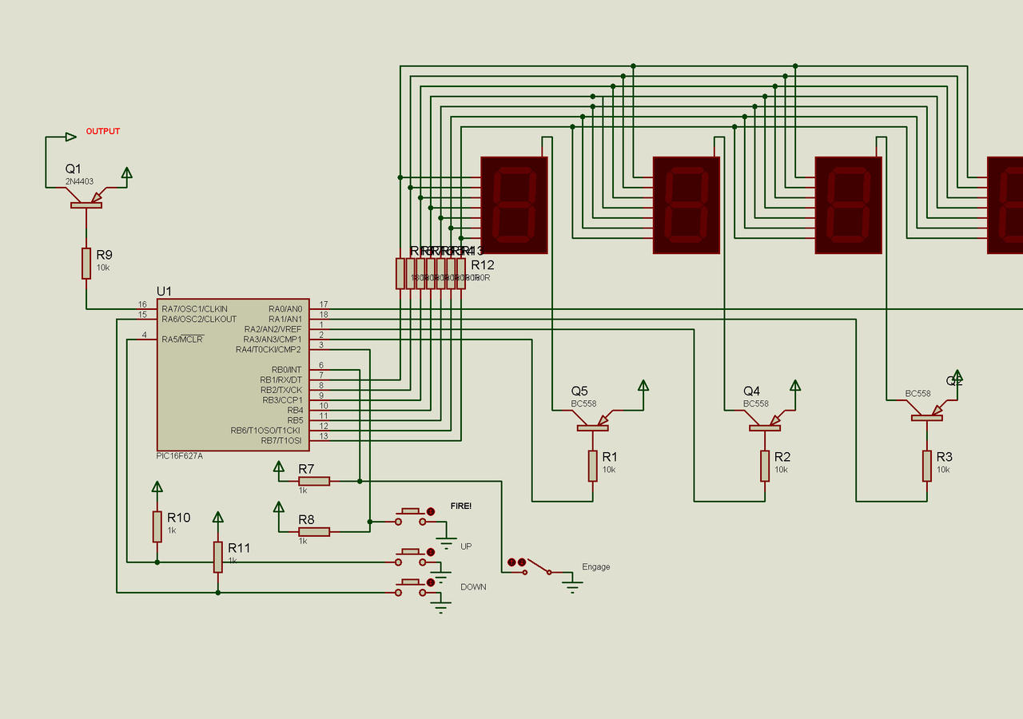Select the U1 PIC16F627A microcontroller body
Viewport: 1023px width, 719px height.
pos(233,375)
